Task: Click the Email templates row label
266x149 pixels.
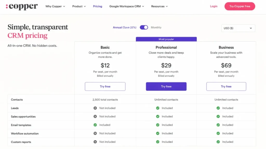Action: coord(21,125)
